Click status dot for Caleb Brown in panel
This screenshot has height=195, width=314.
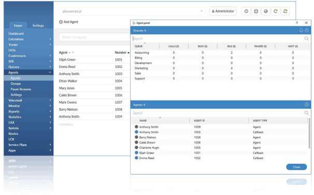(x=136, y=142)
